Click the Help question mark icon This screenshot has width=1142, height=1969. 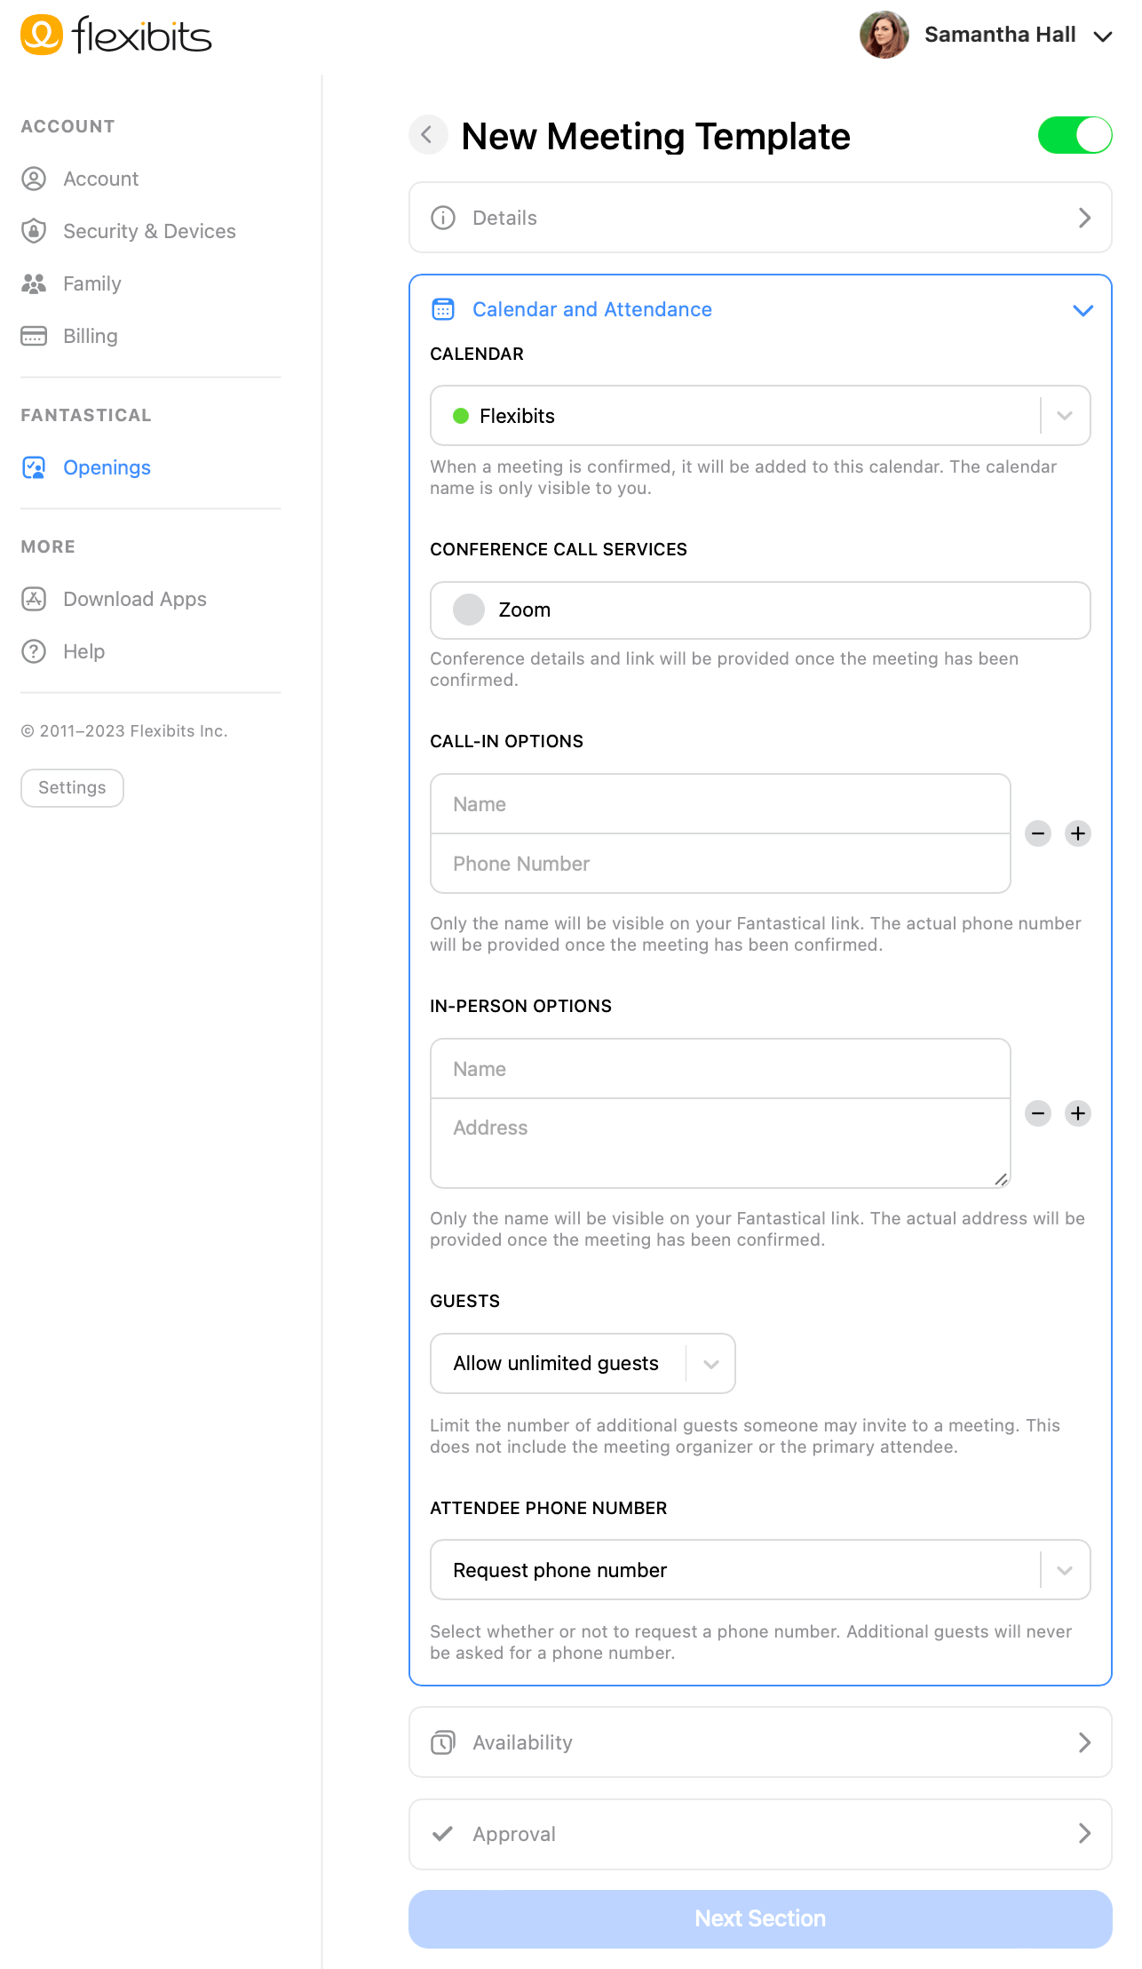click(x=34, y=651)
